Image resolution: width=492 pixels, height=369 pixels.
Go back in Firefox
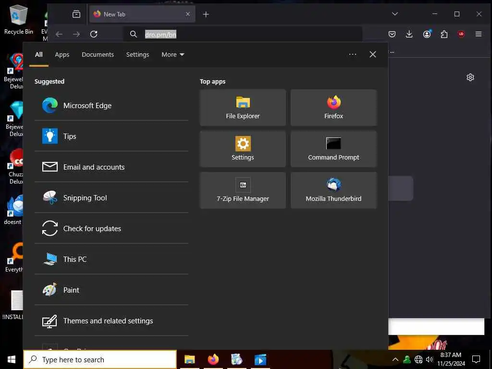pyautogui.click(x=59, y=34)
